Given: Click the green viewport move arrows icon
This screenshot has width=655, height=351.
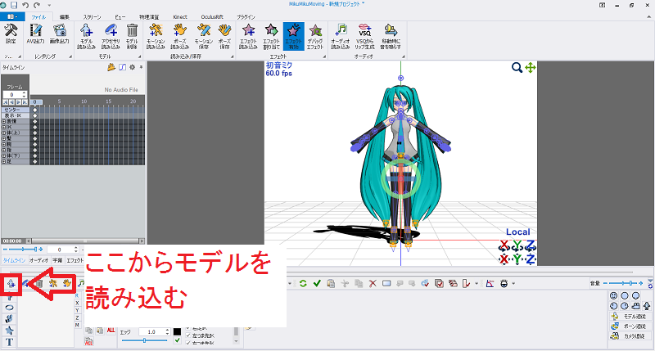Looking at the screenshot, I should 530,68.
